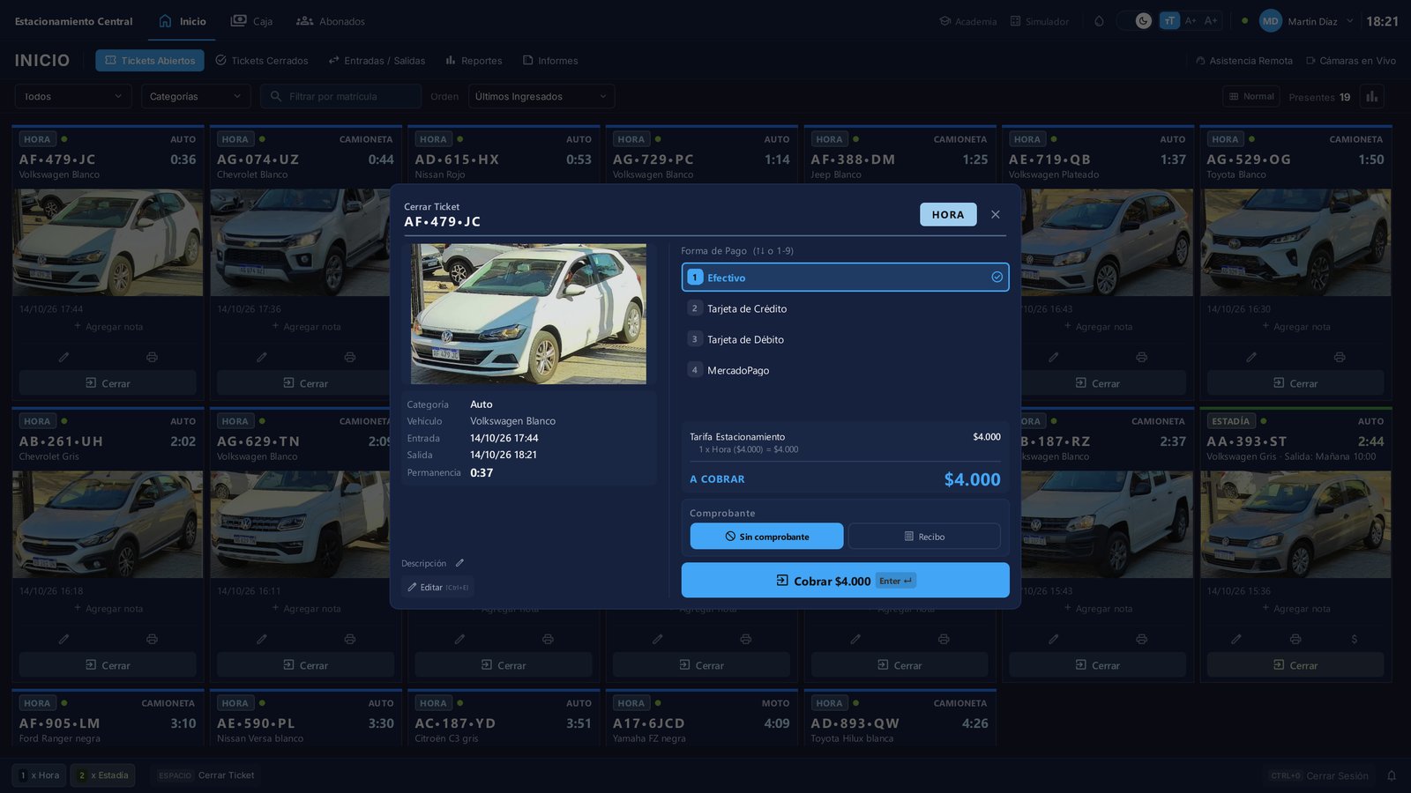The image size is (1411, 793).
Task: Open the Abonados tab
Action: 331,21
